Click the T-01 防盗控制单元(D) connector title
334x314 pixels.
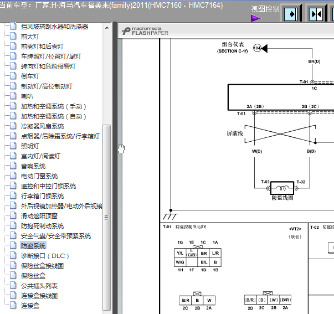click(x=184, y=227)
